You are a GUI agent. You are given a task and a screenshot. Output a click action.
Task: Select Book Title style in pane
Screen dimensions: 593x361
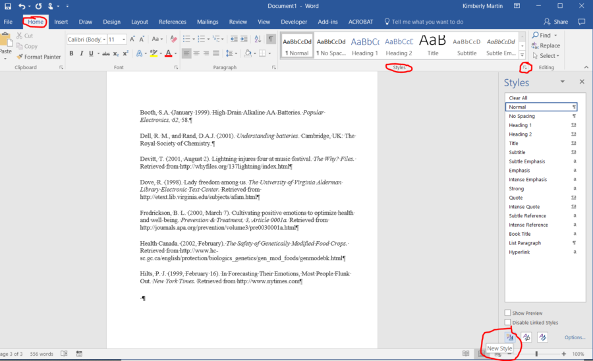[x=541, y=234]
